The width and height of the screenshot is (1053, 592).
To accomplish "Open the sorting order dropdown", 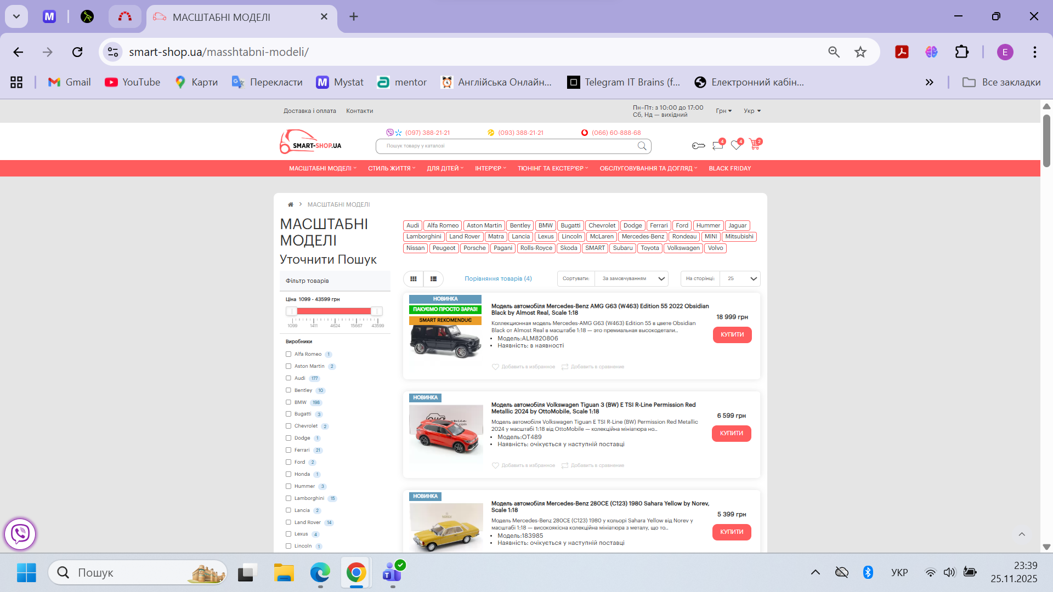I will (631, 279).
